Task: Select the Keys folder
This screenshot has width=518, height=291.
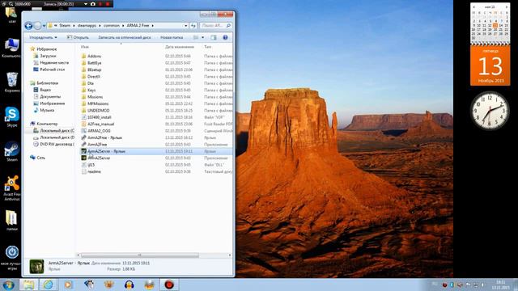Action: (x=91, y=90)
